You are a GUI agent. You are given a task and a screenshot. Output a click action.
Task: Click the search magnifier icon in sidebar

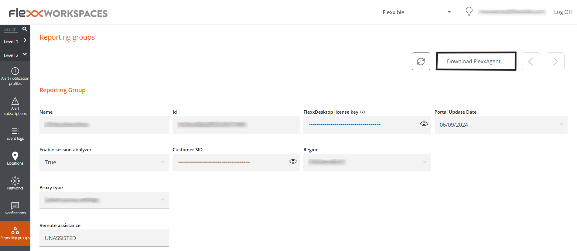(25, 29)
